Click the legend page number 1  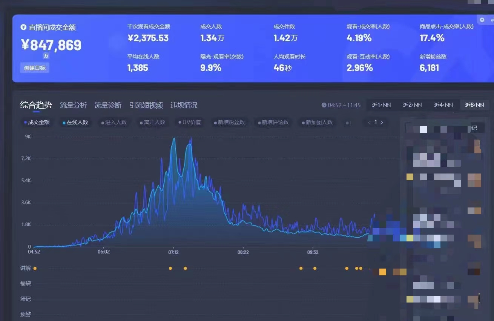(375, 122)
